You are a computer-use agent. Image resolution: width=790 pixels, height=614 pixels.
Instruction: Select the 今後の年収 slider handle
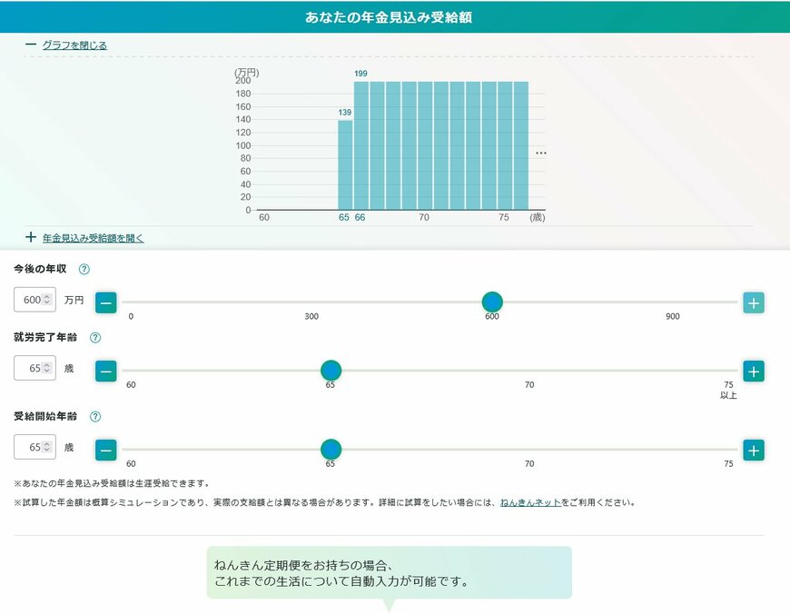coord(492,302)
